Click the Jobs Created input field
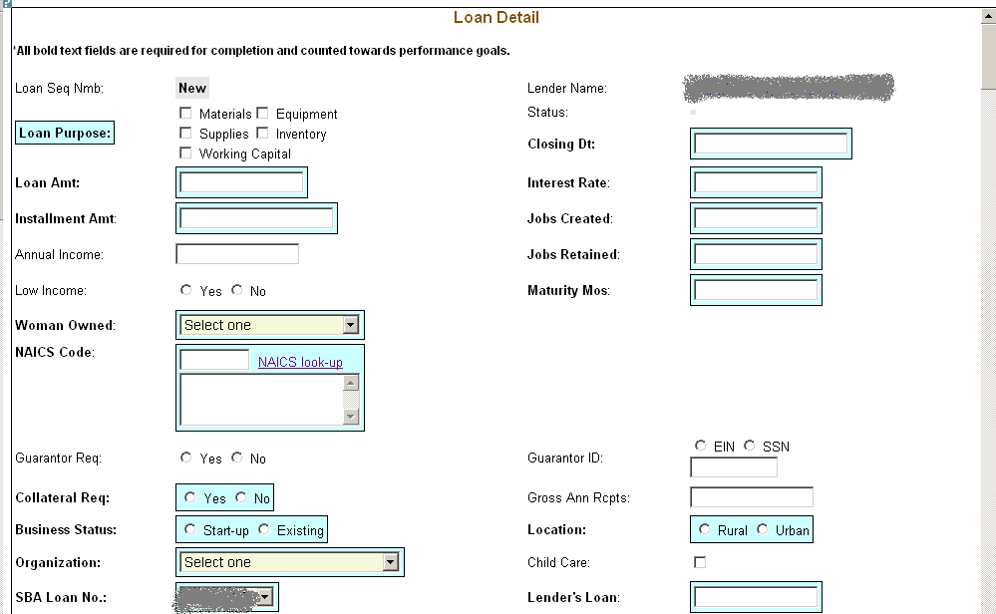The height and width of the screenshot is (614, 996). 756,218
